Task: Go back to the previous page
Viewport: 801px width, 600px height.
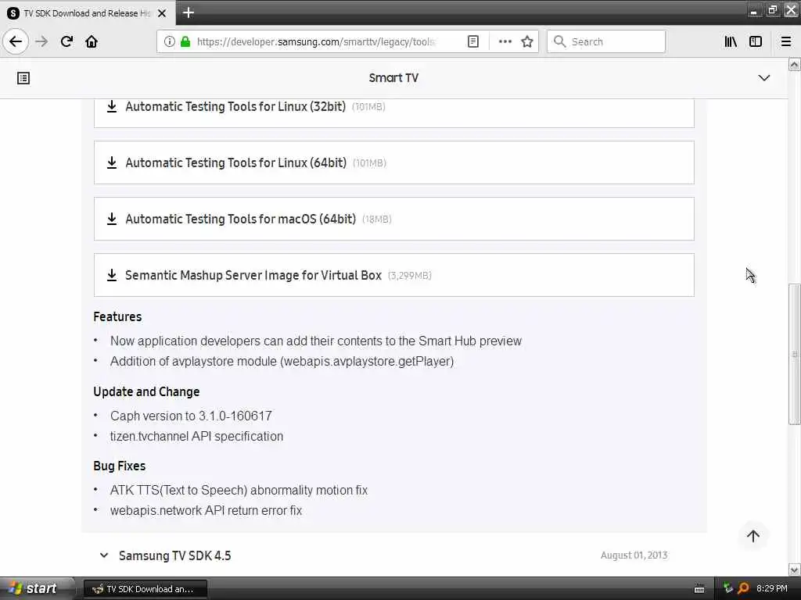Action: coord(16,41)
